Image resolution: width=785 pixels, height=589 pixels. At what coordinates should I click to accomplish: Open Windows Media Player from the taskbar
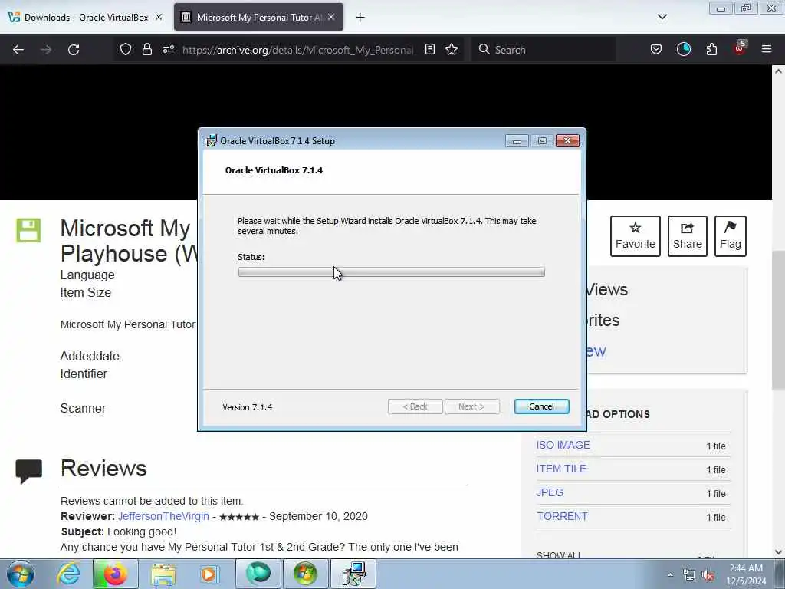coord(209,574)
